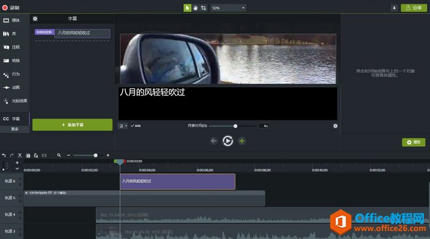This screenshot has height=239, width=430.
Task: Click the 轨道 4 track label
Action: pyautogui.click(x=10, y=214)
